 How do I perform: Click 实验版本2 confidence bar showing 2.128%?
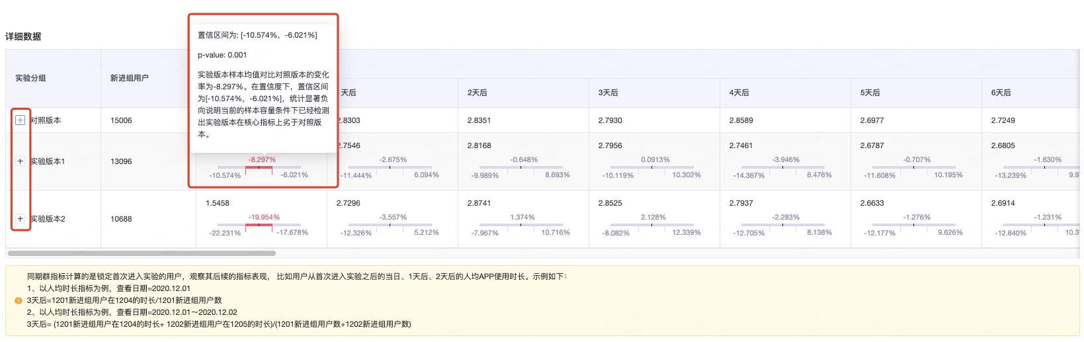[x=652, y=225]
